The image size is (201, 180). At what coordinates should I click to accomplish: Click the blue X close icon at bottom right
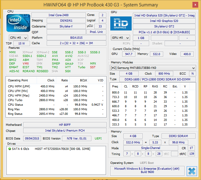pyautogui.click(x=192, y=171)
